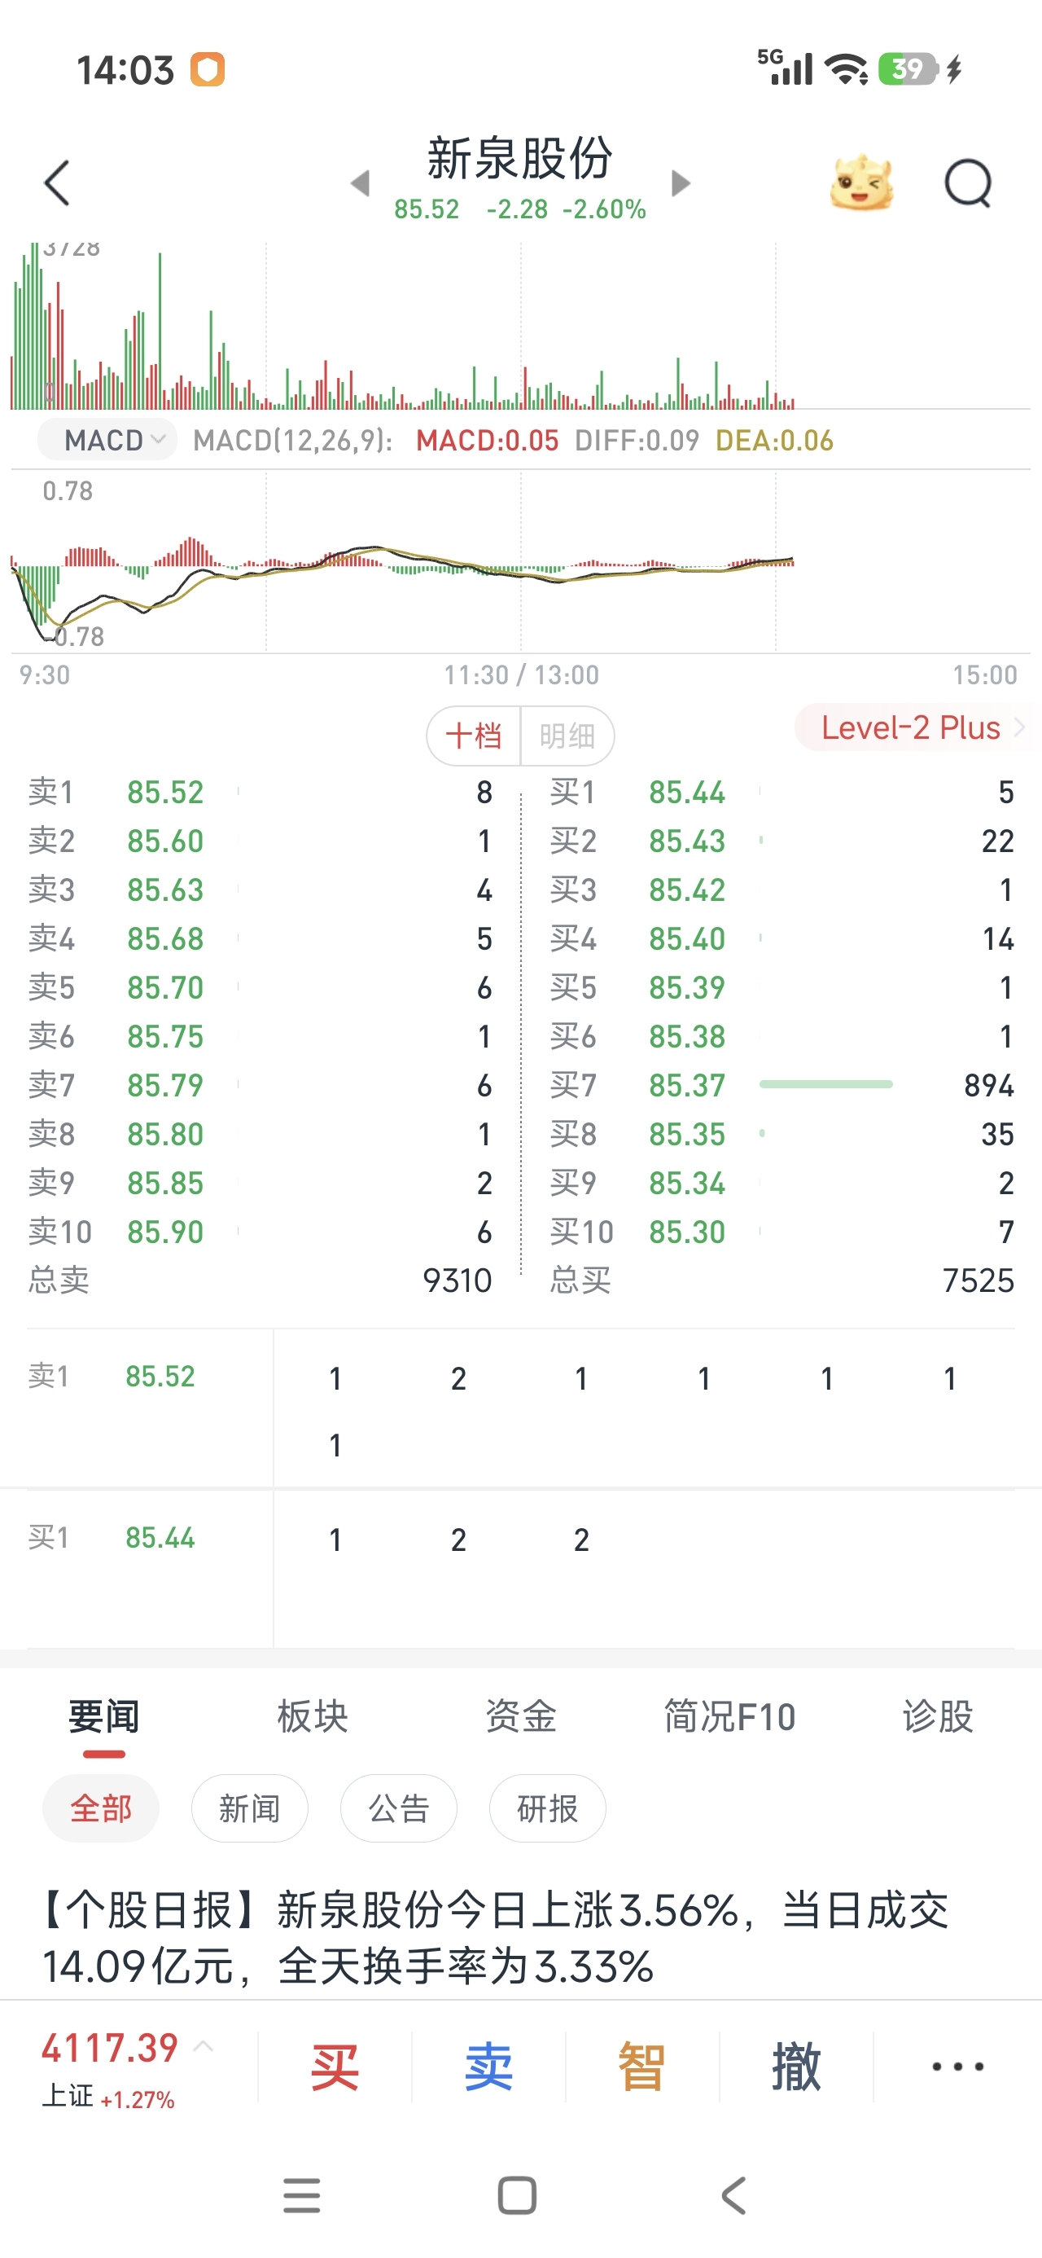
Task: Open the 个股日报 news headline
Action: (495, 1937)
